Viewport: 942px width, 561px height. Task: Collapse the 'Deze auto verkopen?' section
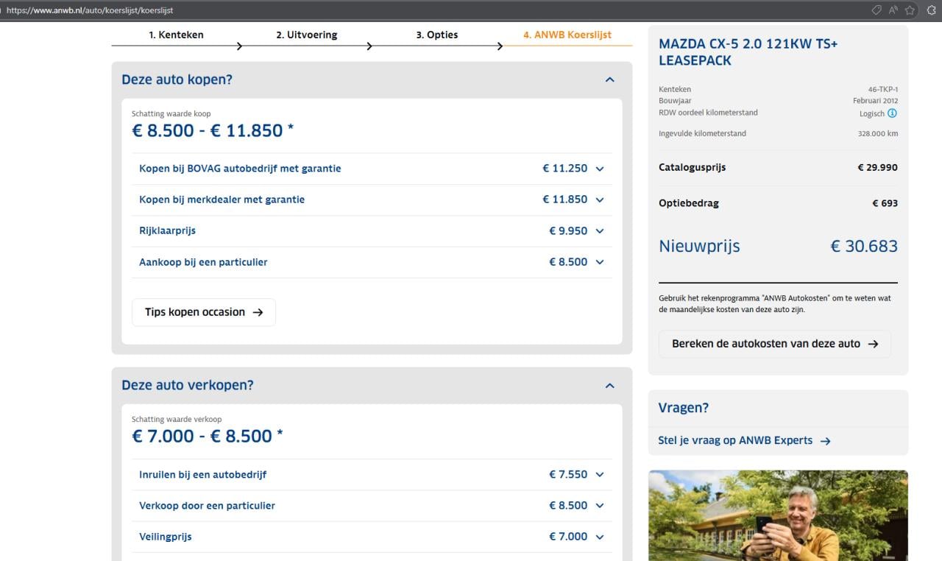[609, 385]
